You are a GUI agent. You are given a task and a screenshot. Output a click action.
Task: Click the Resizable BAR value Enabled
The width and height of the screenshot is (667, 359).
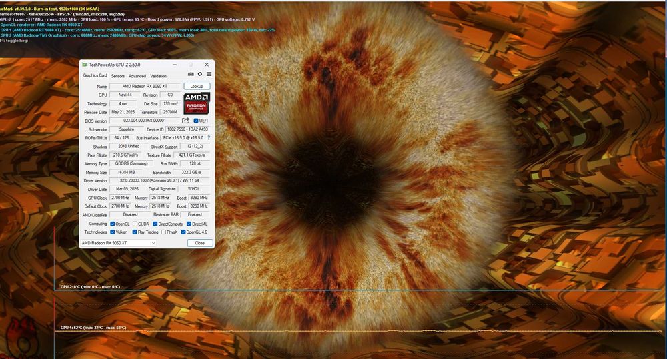(x=195, y=214)
